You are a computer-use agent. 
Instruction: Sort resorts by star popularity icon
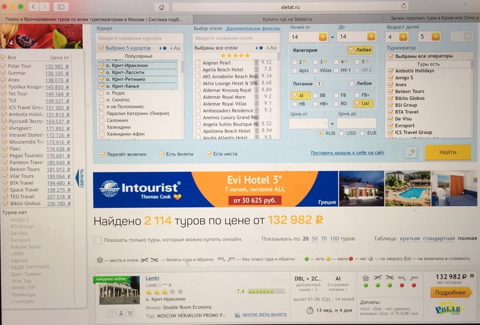tap(163, 48)
